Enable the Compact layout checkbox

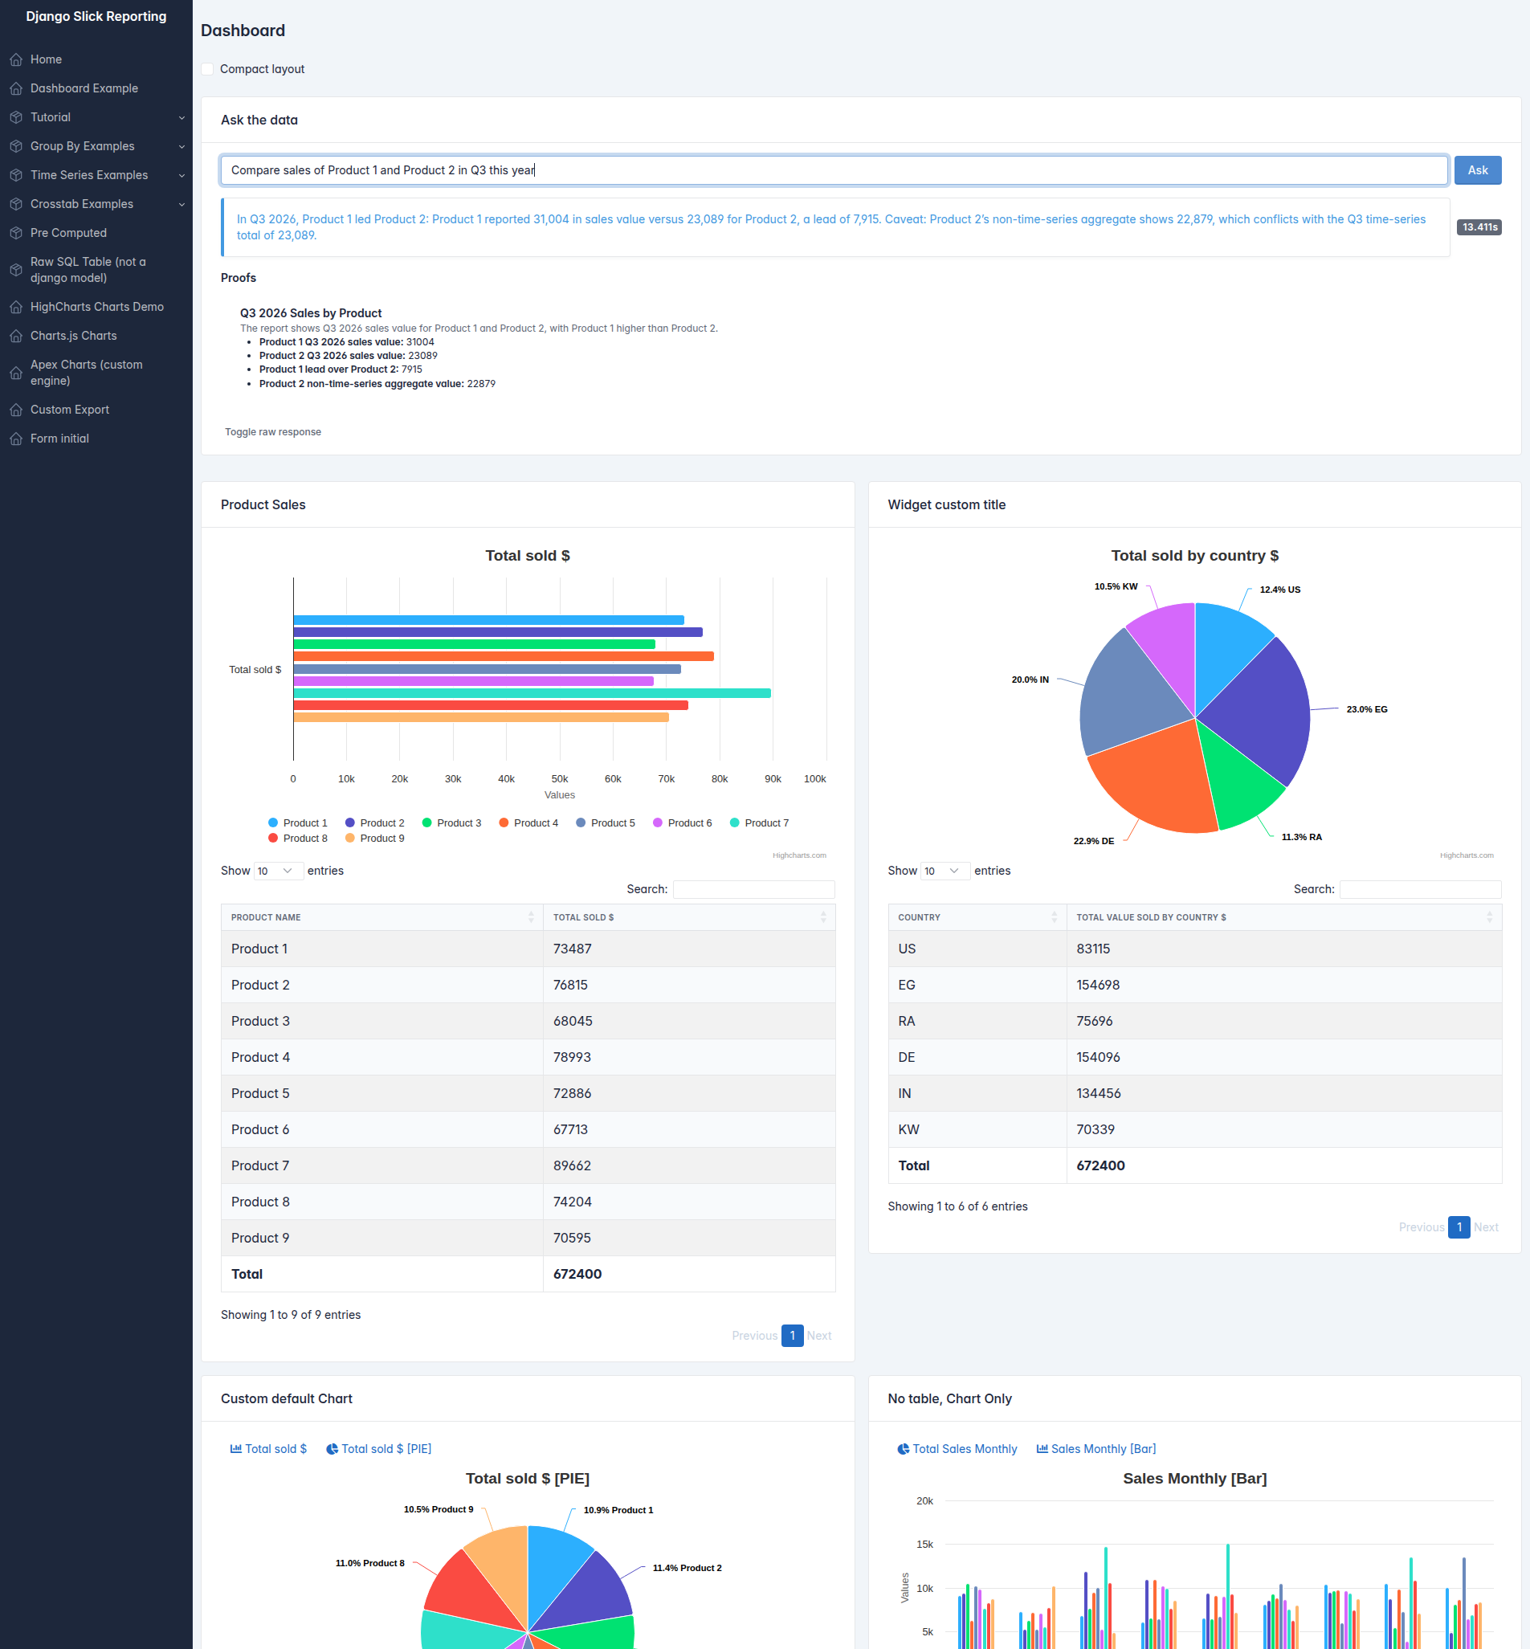pos(208,70)
